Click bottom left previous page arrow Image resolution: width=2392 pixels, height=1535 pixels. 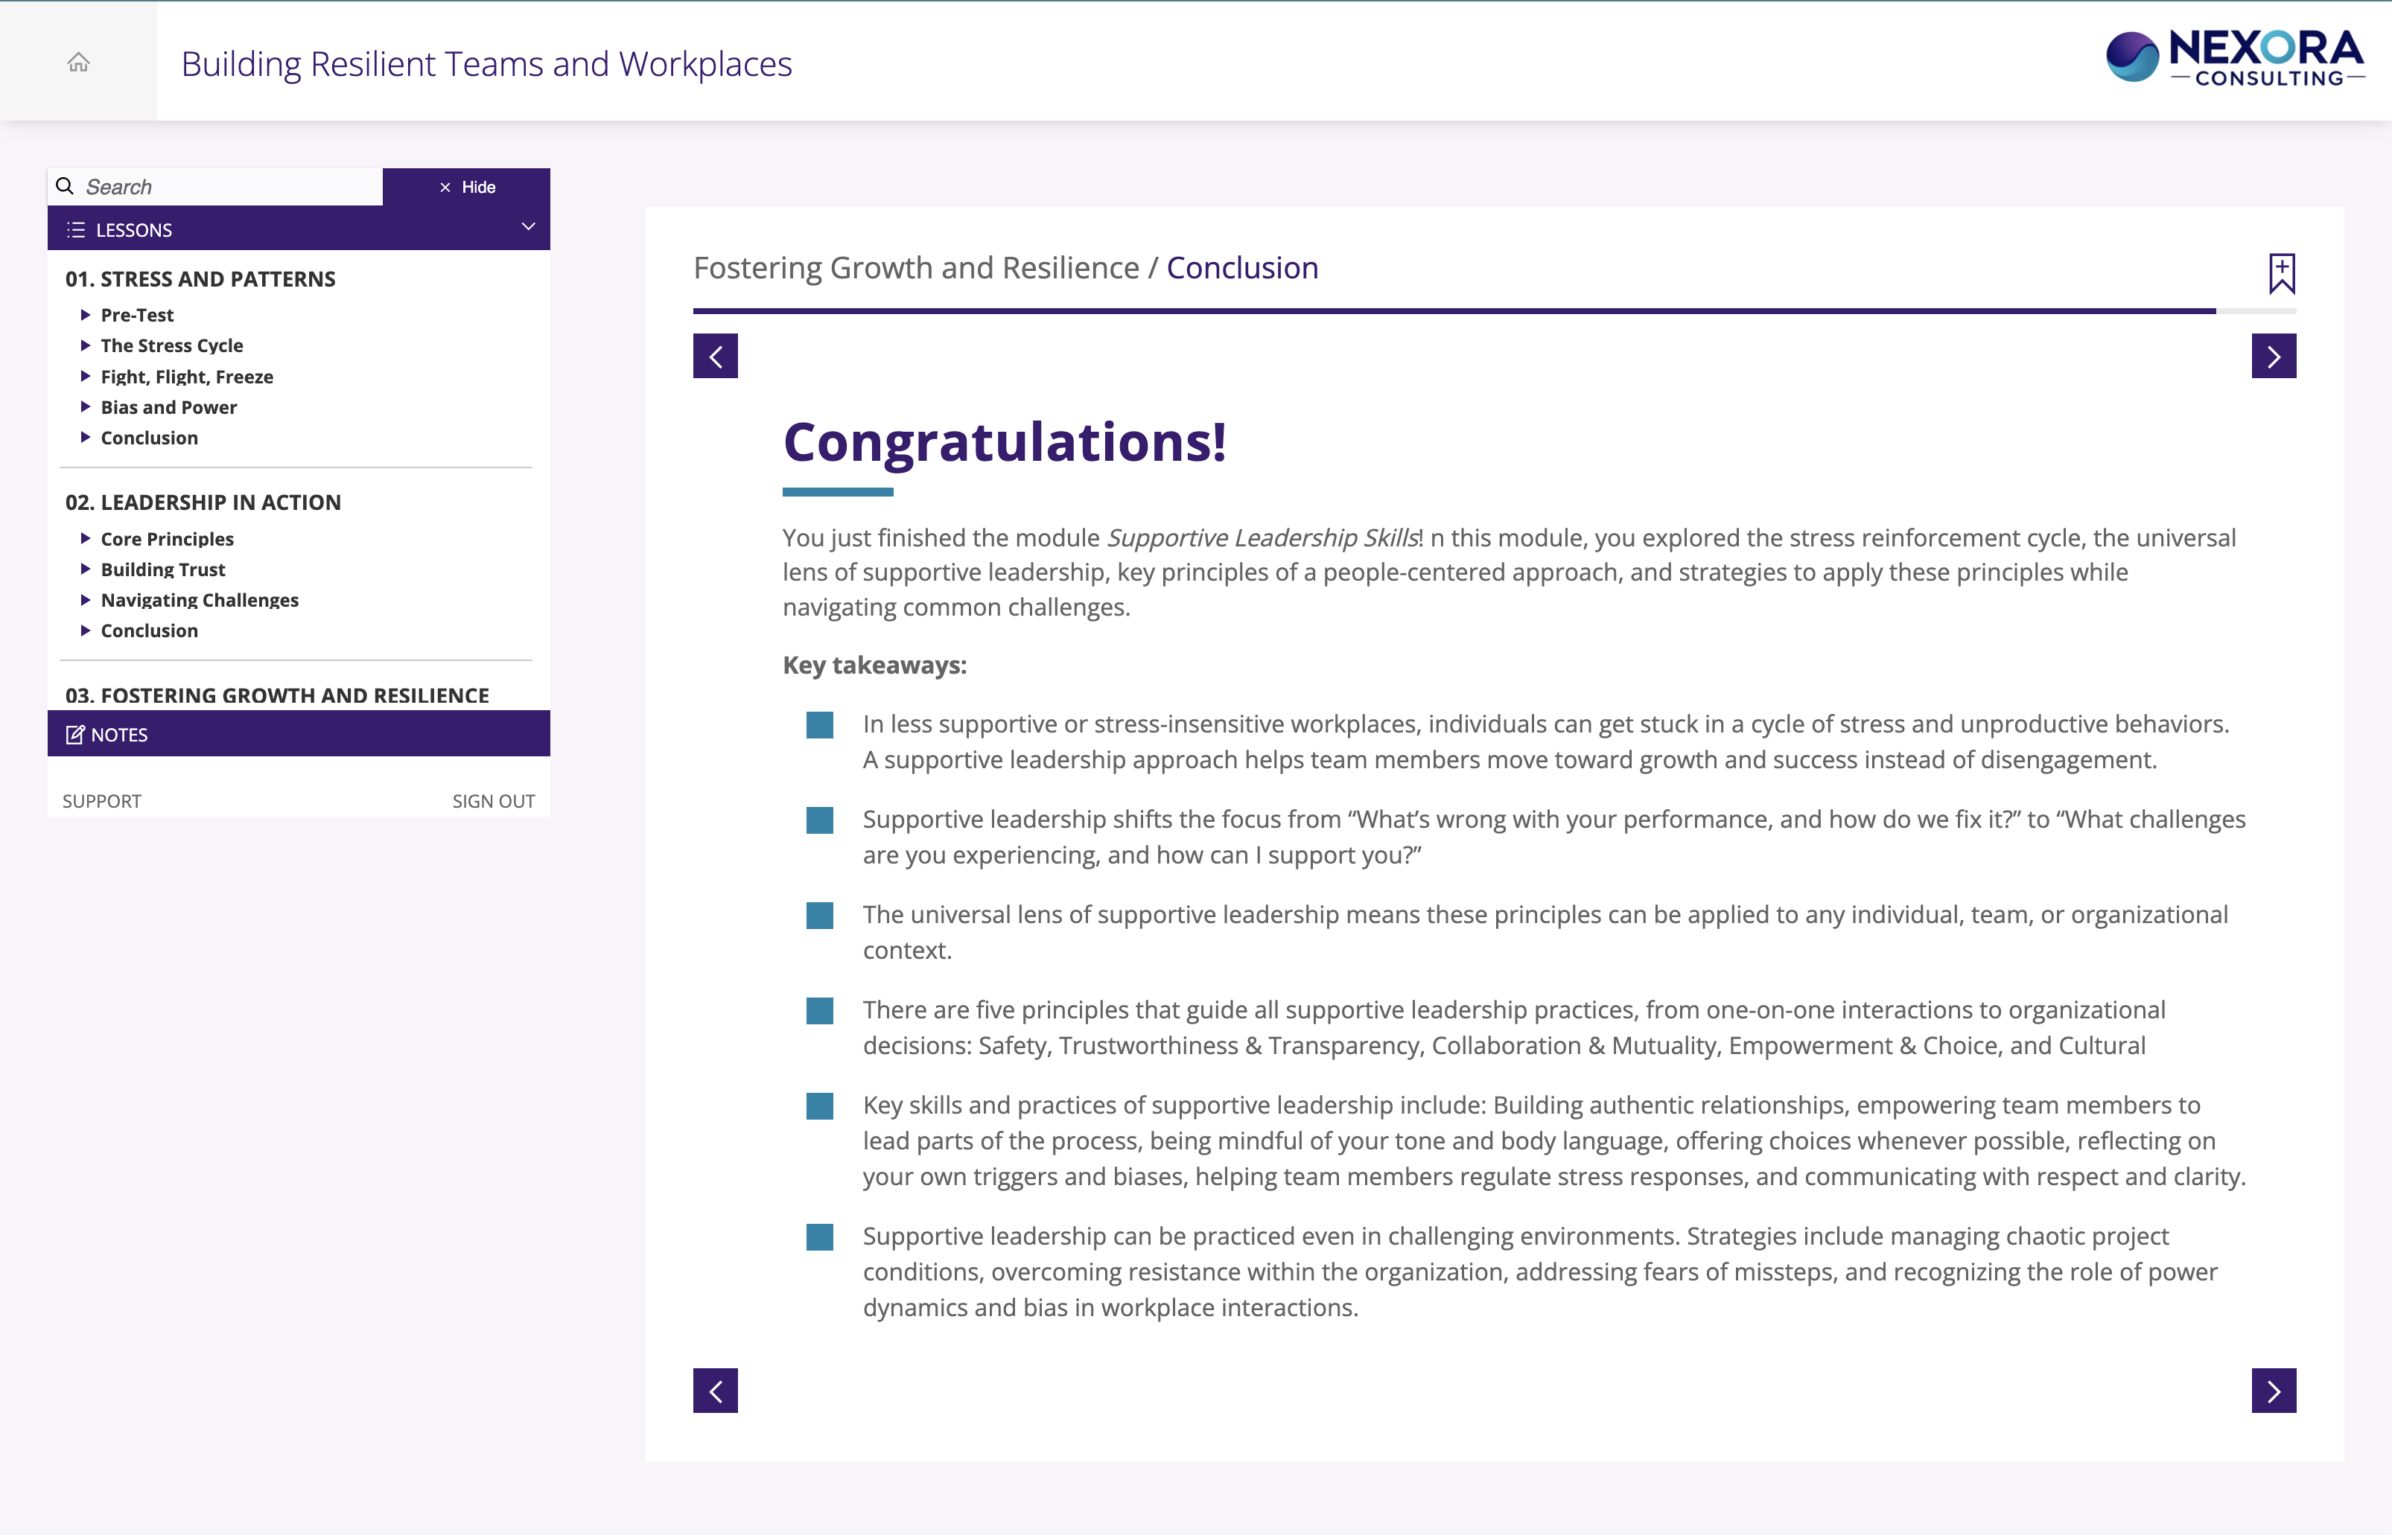tap(715, 1391)
